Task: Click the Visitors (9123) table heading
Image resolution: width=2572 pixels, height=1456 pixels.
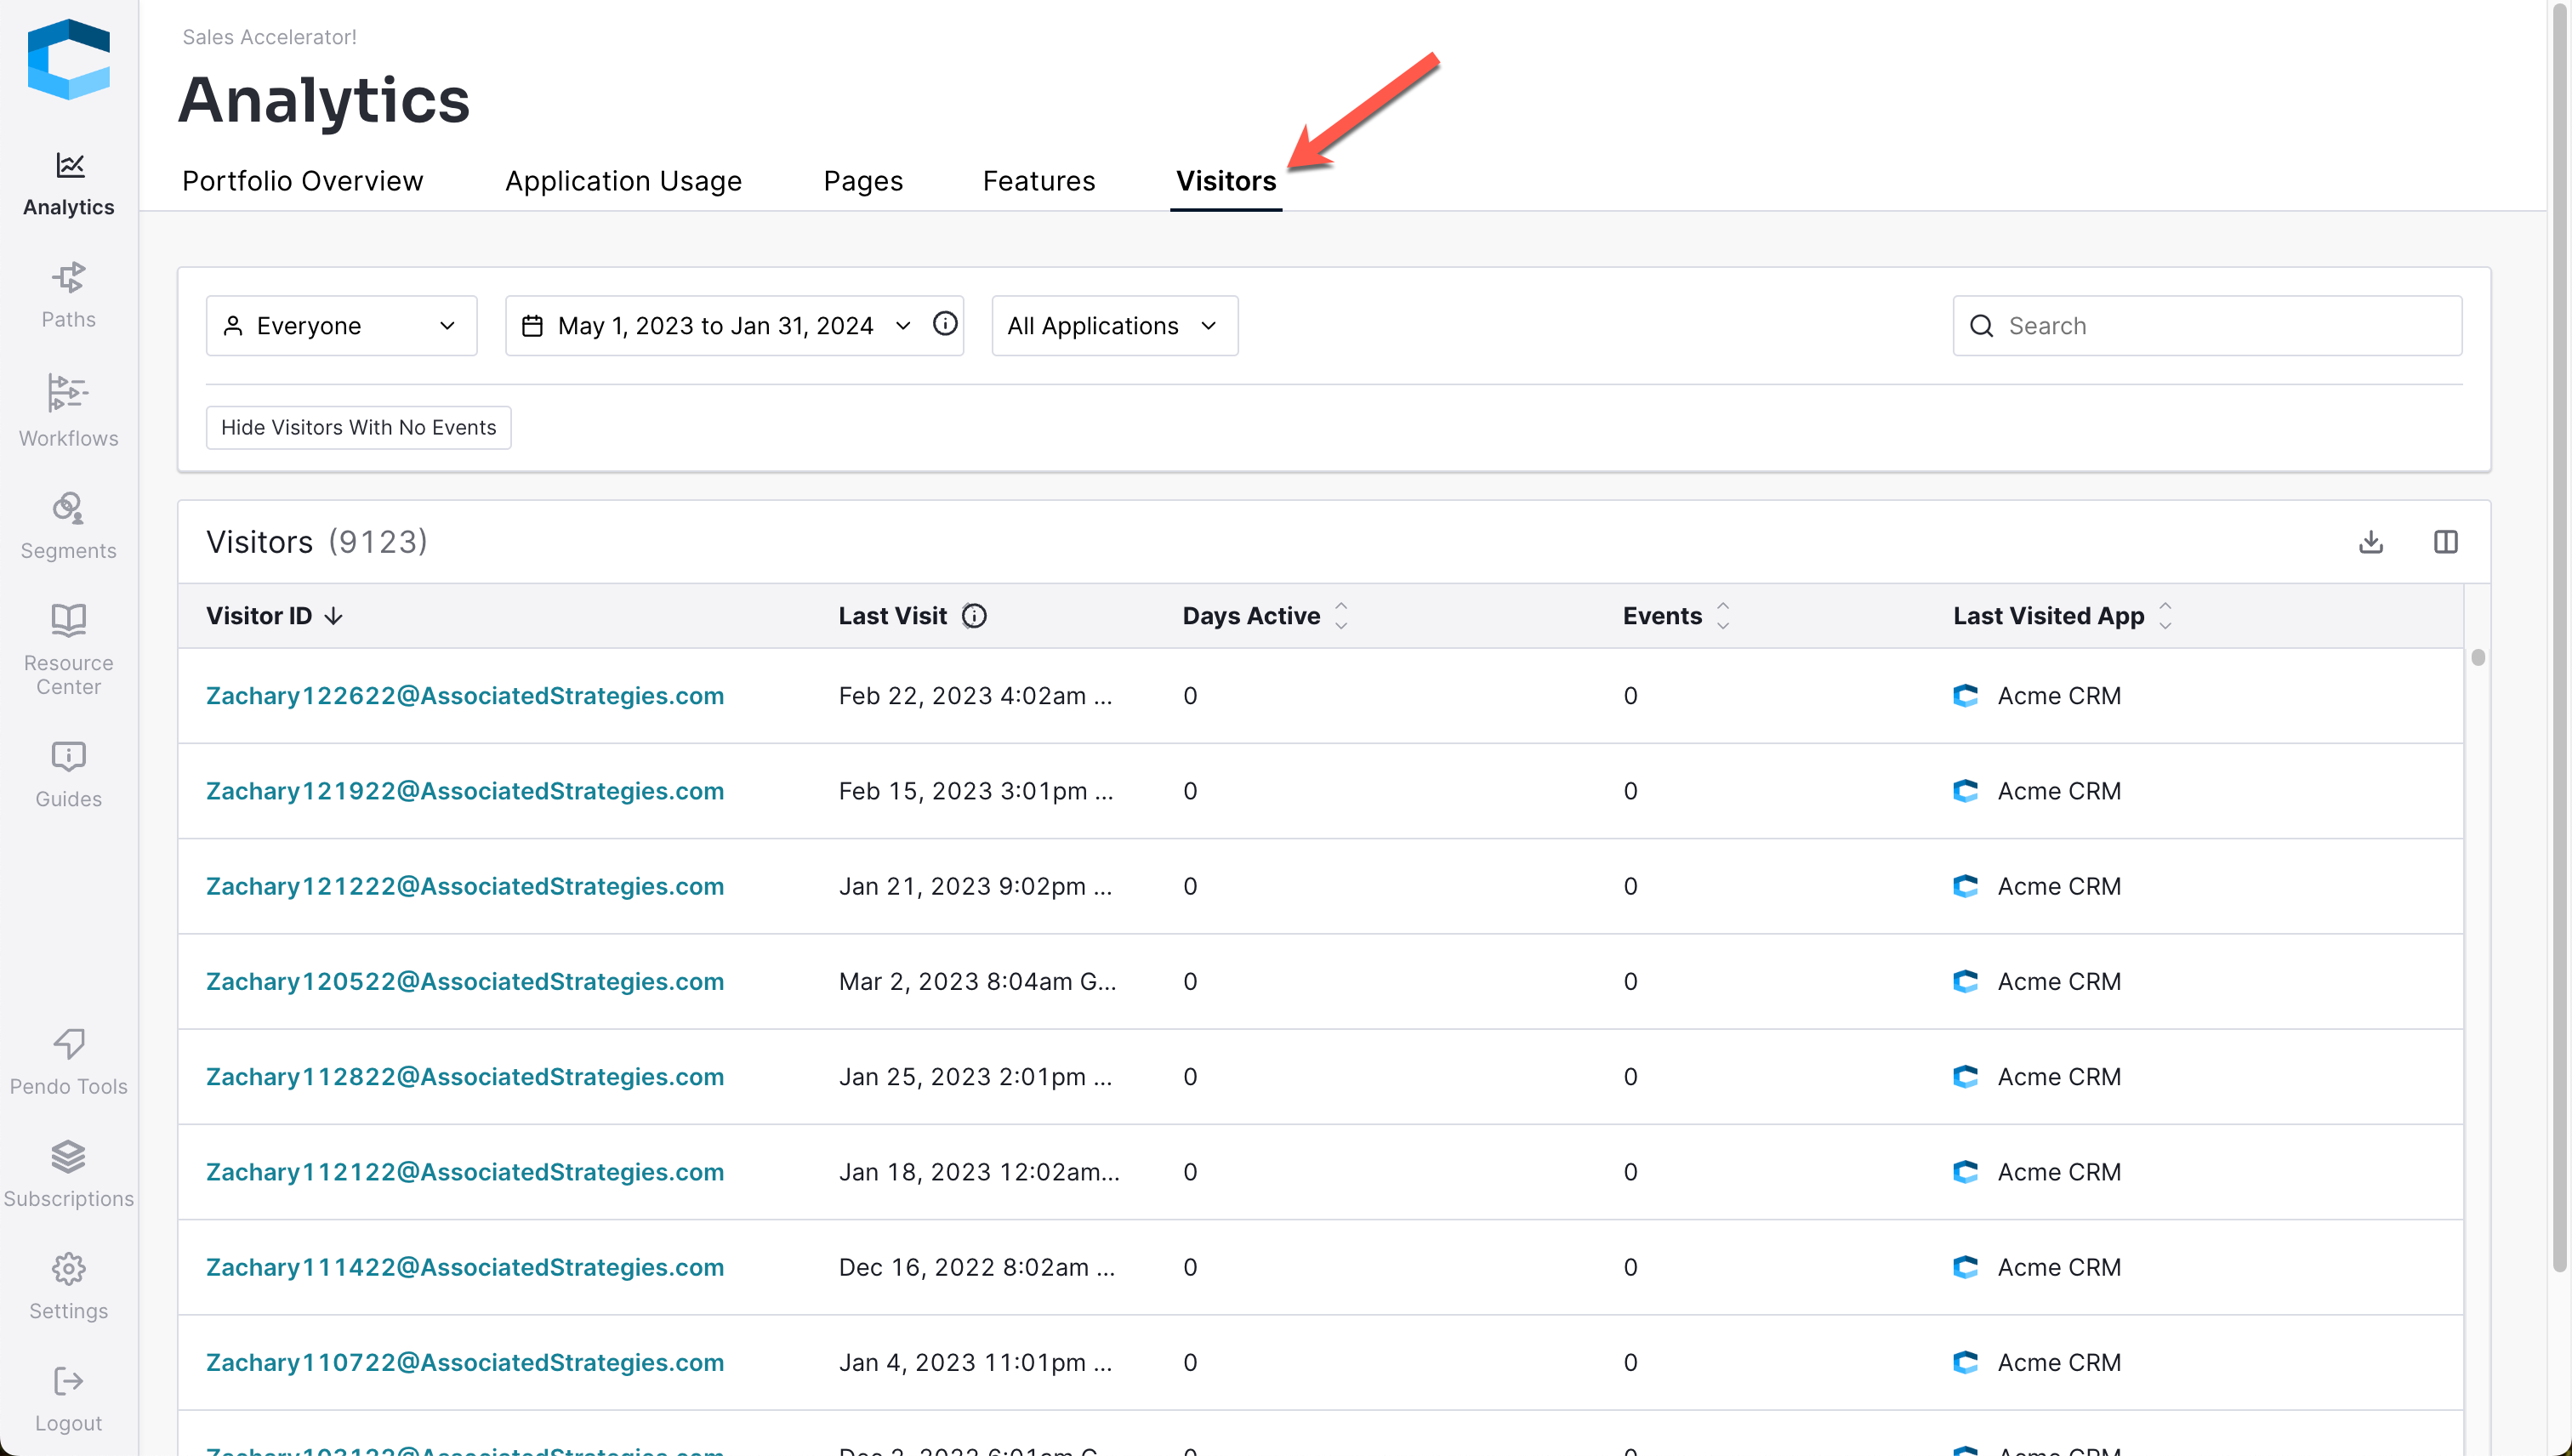Action: point(317,542)
